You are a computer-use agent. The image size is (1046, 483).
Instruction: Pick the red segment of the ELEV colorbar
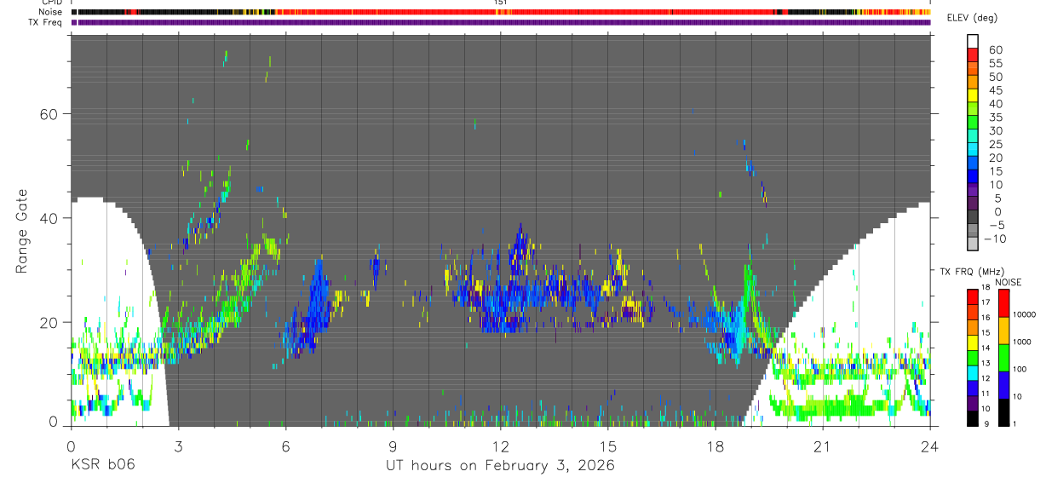[x=973, y=54]
